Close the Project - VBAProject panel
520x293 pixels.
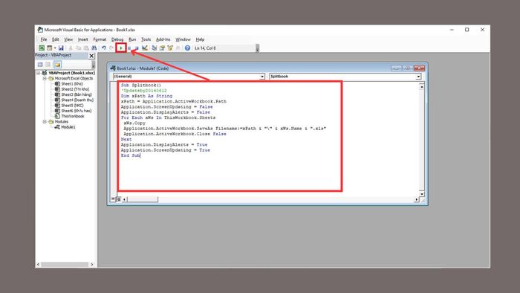tap(91, 56)
